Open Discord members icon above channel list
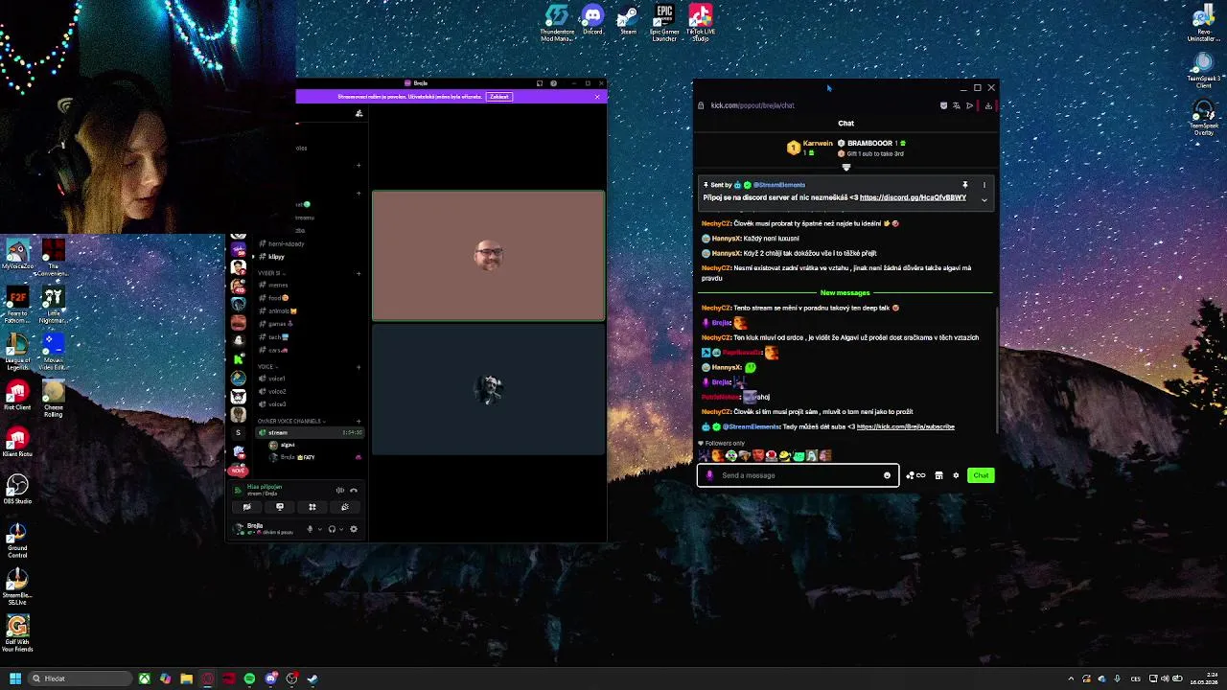Viewport: 1227px width, 690px height. 359,114
